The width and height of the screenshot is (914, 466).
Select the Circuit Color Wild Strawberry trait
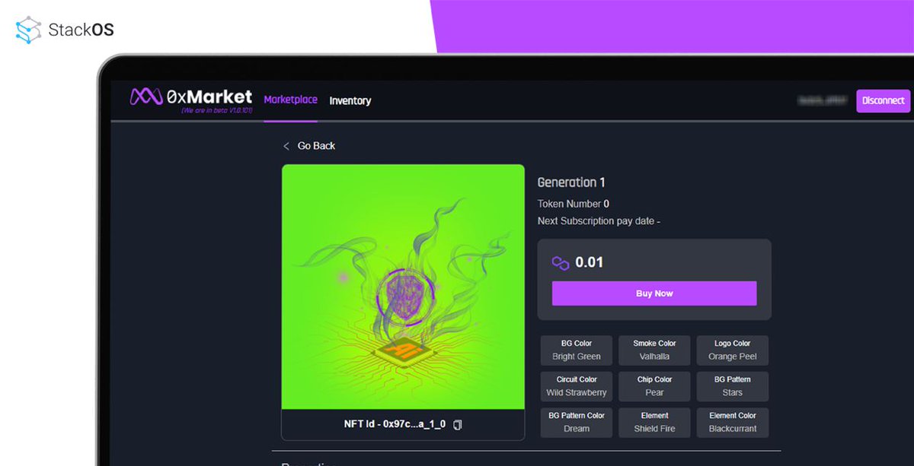pyautogui.click(x=577, y=386)
